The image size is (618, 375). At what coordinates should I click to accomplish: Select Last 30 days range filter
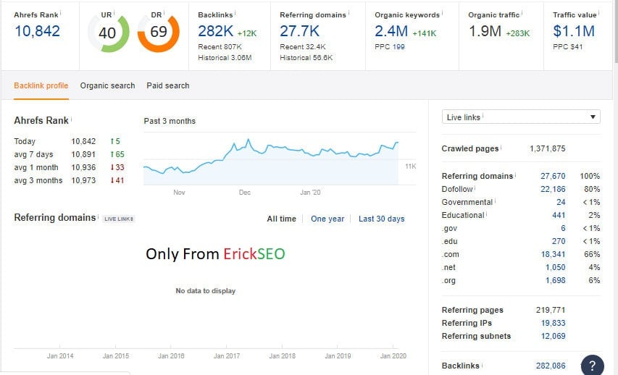point(381,219)
